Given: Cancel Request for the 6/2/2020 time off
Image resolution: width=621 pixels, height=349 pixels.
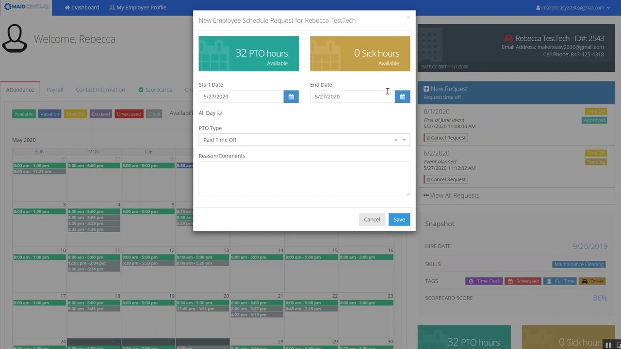Looking at the screenshot, I should click(x=445, y=179).
